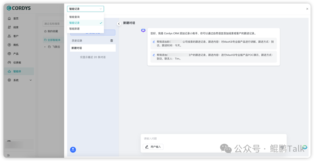This screenshot has height=161, width=314.
Task: Click the chatbot avatar icon beside greeting
Action: click(143, 30)
